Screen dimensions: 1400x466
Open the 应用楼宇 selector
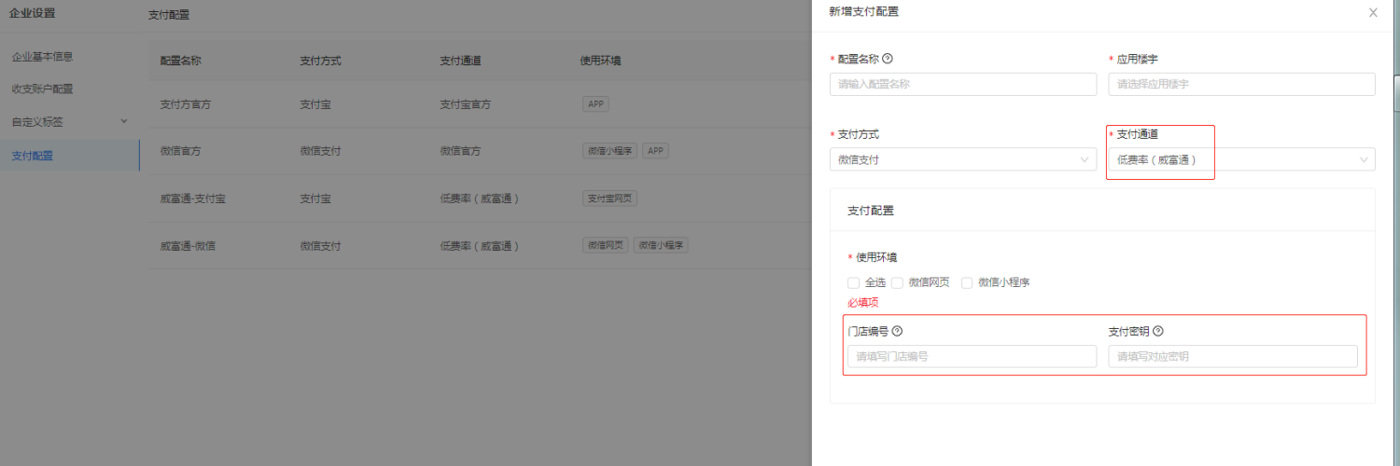1241,84
